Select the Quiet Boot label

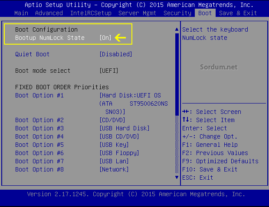click(32, 54)
